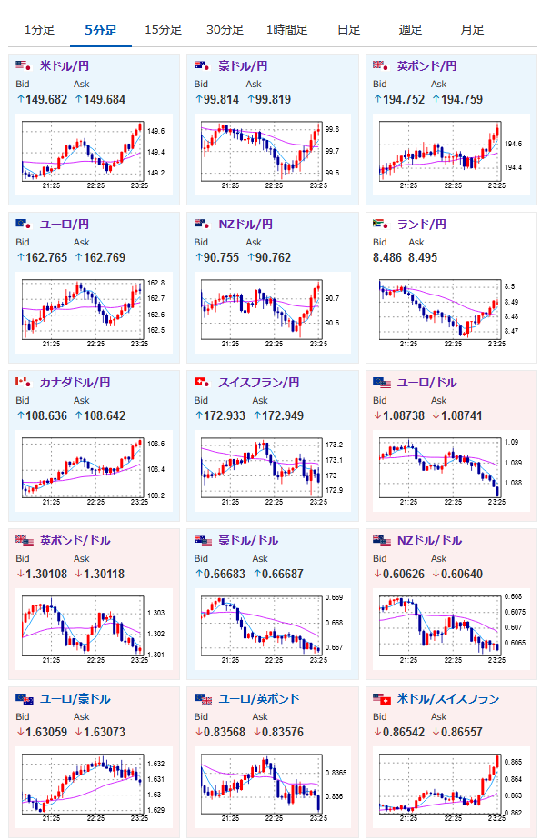Switch to the 日足 daily tab

(349, 30)
